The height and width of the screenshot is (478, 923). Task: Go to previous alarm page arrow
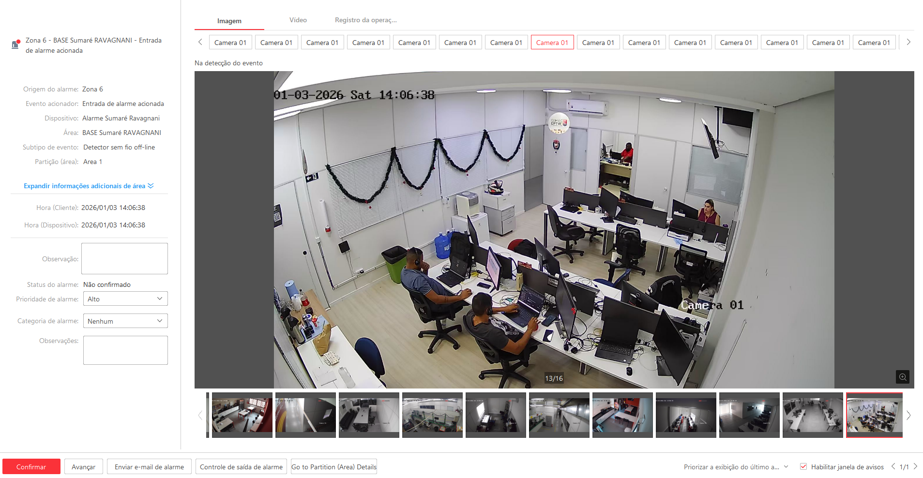pyautogui.click(x=893, y=466)
